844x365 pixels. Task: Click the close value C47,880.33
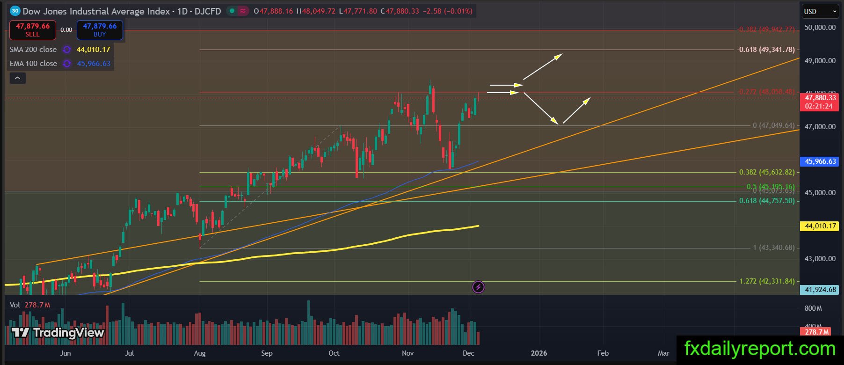tap(400, 11)
